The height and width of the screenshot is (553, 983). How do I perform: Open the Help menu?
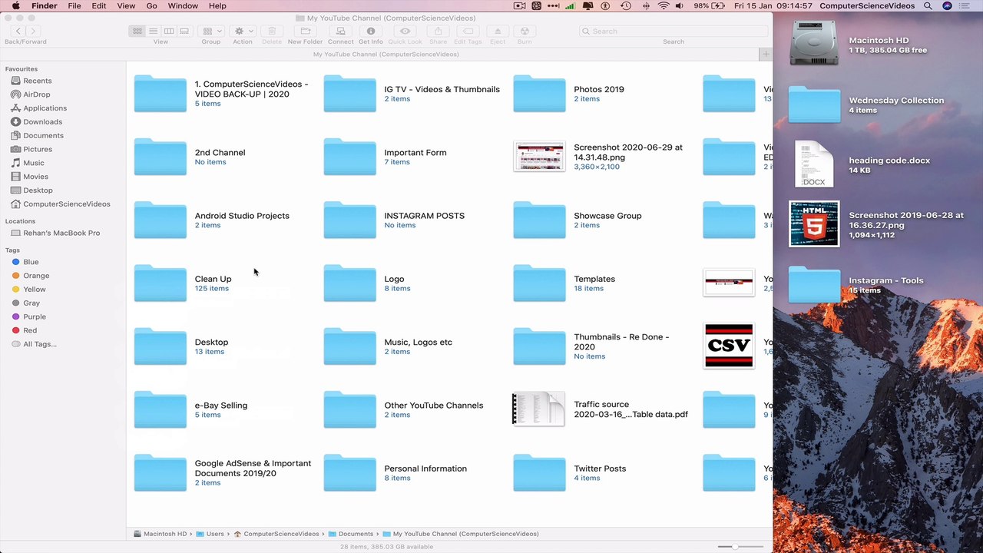[x=217, y=5]
